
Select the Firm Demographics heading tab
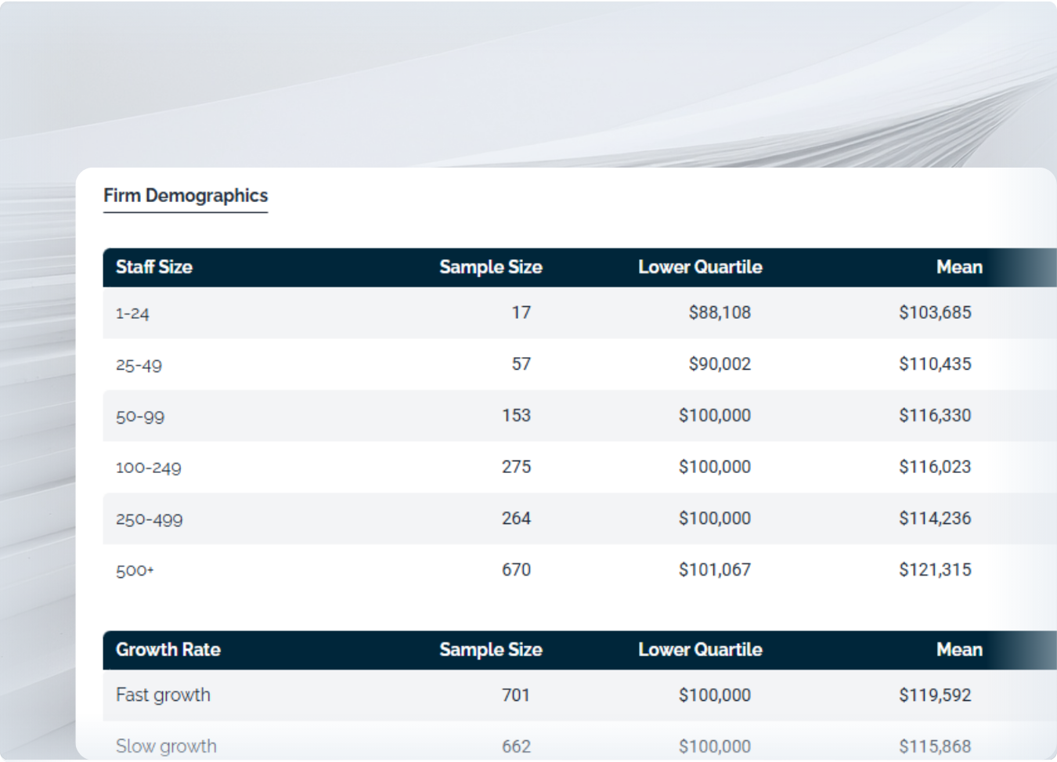(x=186, y=196)
